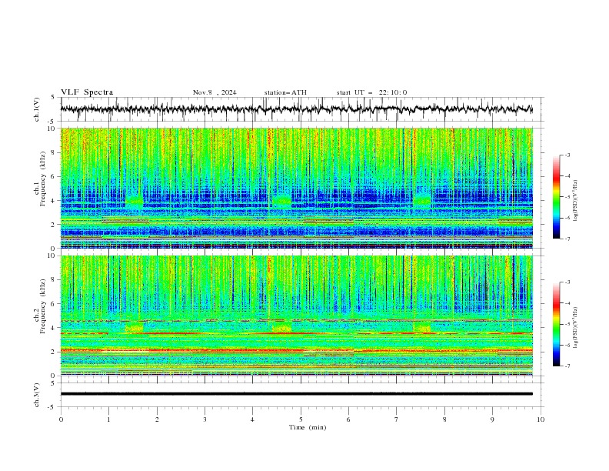Click the "ch.3(V)" waveform axis label
The height and width of the screenshot is (471, 609).
[x=37, y=396]
